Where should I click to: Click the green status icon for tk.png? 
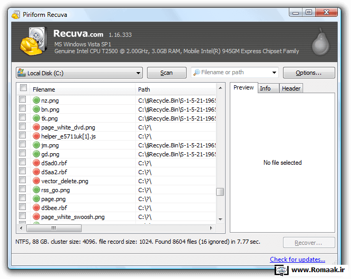coord(36,118)
